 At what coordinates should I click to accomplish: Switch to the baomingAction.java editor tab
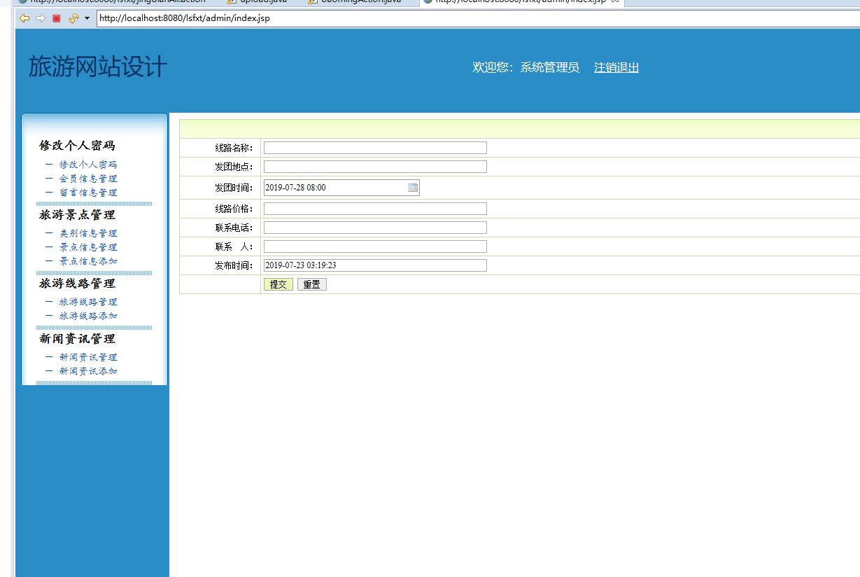355,2
